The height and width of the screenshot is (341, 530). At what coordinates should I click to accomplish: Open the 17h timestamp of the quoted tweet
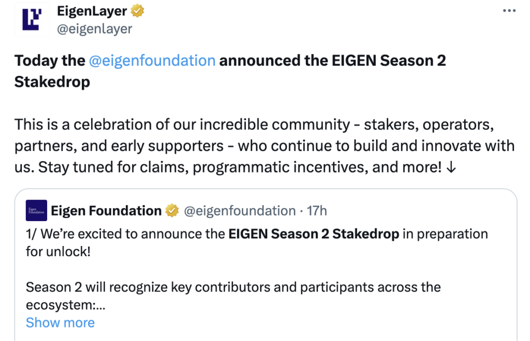pyautogui.click(x=317, y=211)
